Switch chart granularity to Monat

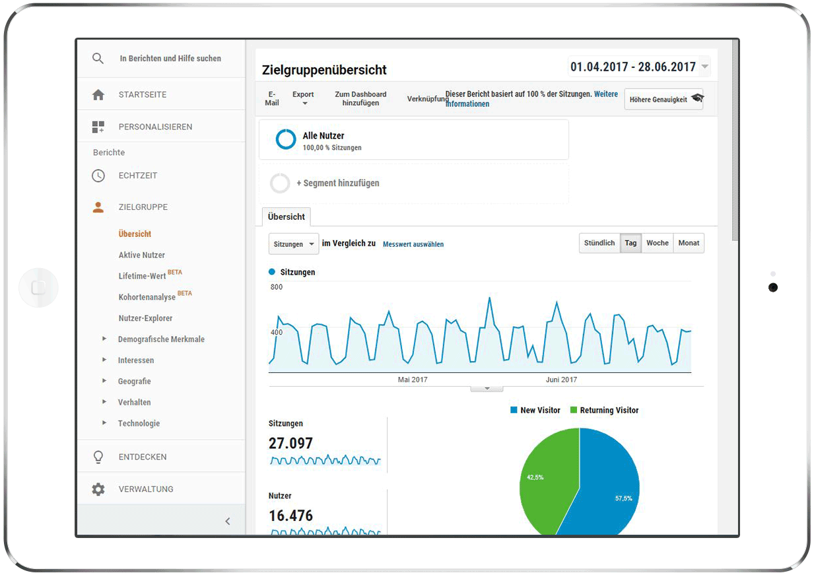pos(689,243)
